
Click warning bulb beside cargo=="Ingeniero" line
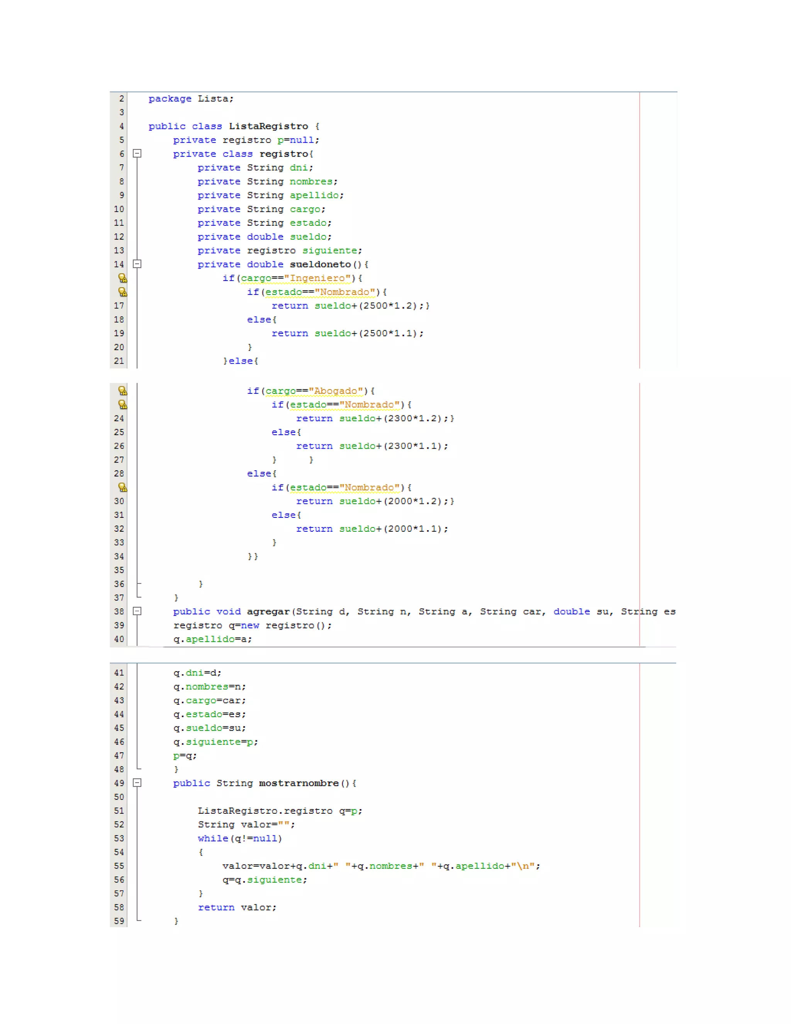pos(122,278)
